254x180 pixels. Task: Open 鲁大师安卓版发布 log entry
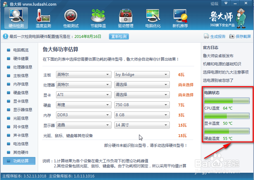tap(218, 56)
